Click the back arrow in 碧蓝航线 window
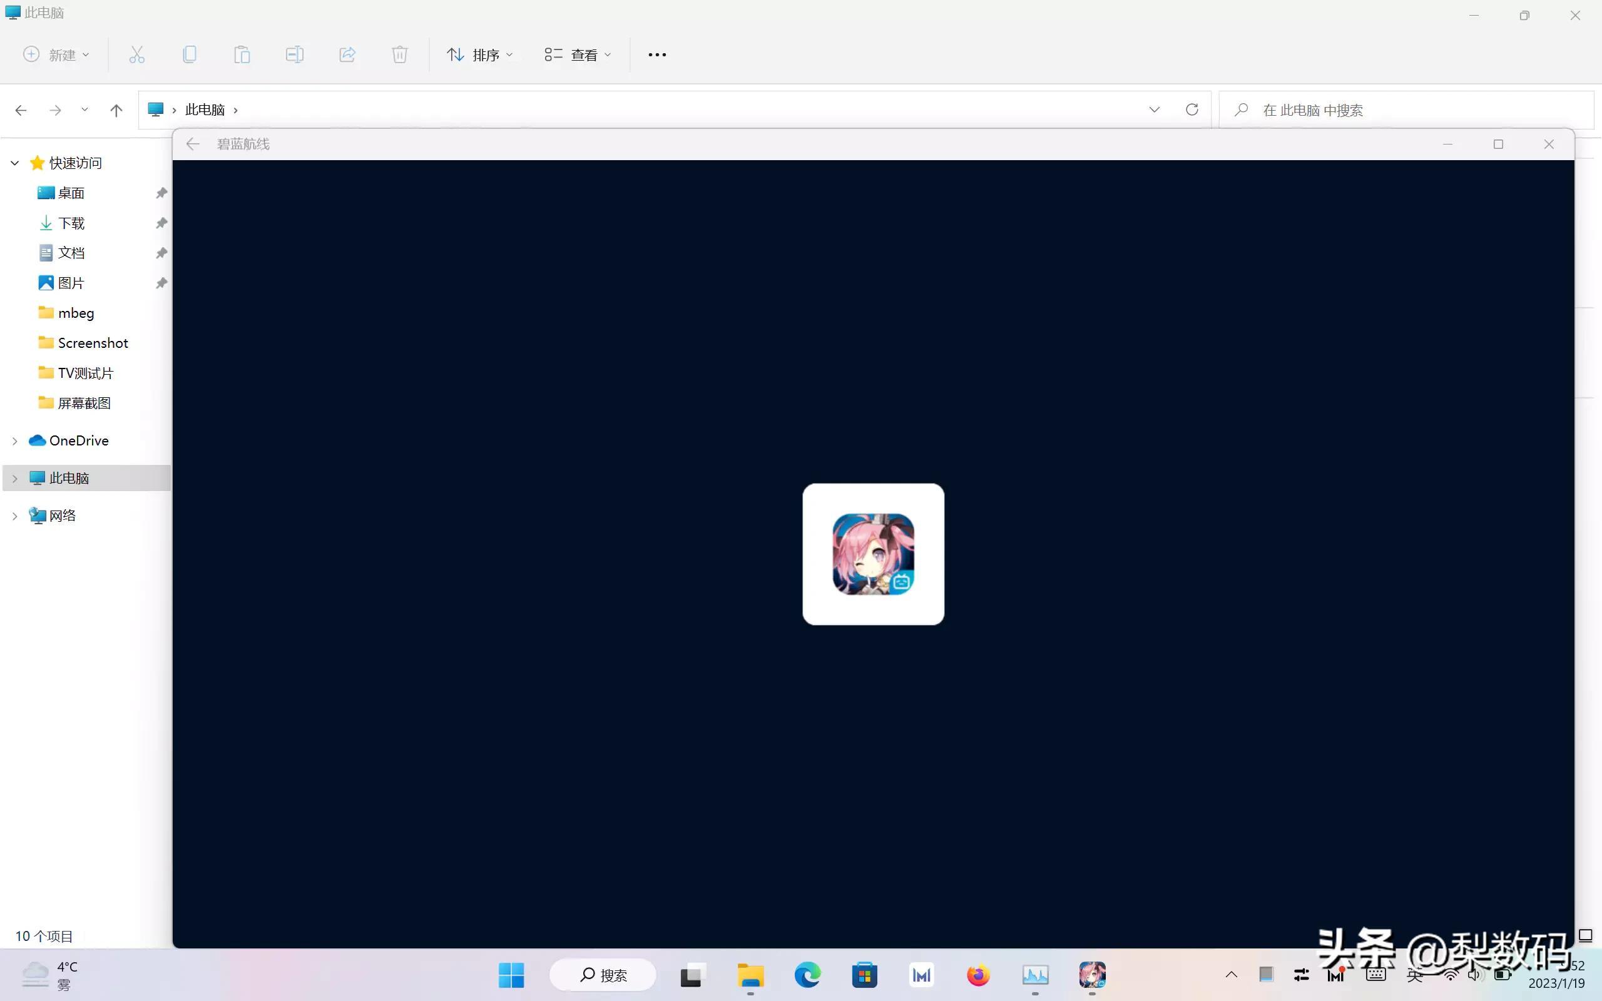The height and width of the screenshot is (1001, 1602). 193,144
